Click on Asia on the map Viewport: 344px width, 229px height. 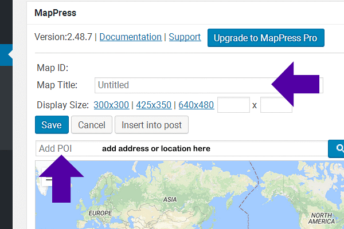[x=169, y=200]
